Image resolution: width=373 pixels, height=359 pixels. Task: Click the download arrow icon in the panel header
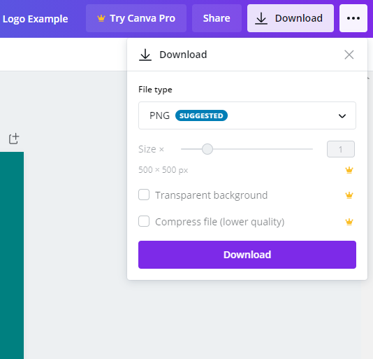click(x=145, y=55)
